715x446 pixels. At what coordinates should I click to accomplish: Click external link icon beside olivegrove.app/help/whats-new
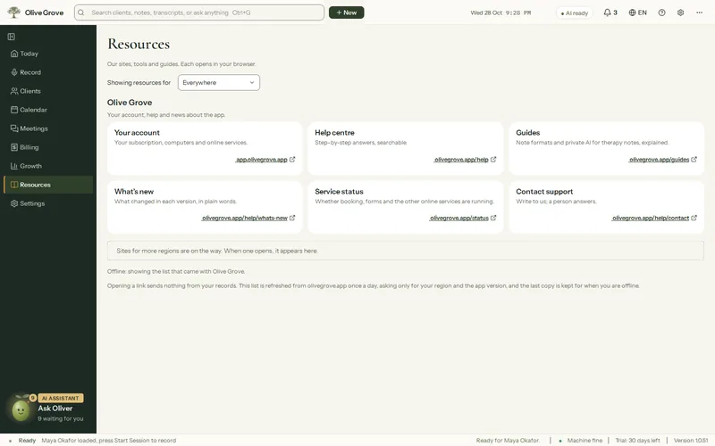tap(292, 218)
